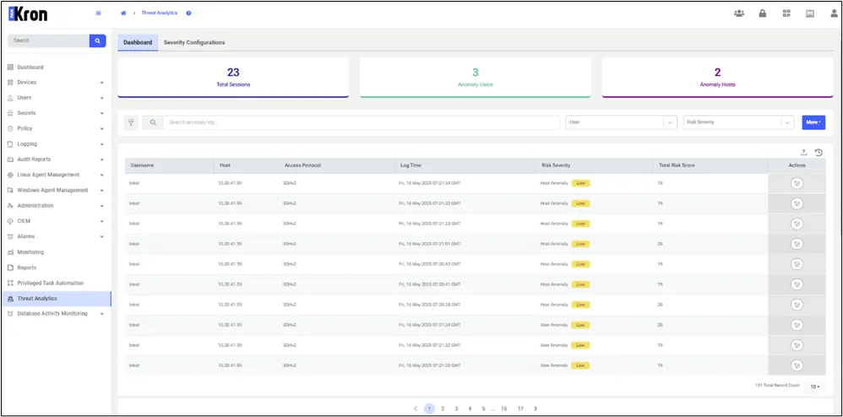
Task: Click the Anomaly Users card
Action: (x=476, y=78)
